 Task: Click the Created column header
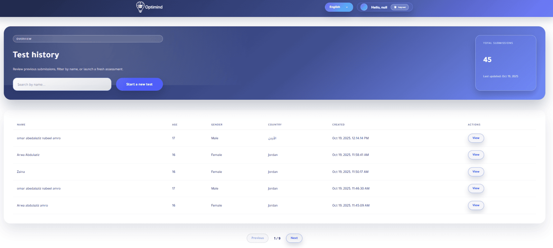click(x=338, y=125)
